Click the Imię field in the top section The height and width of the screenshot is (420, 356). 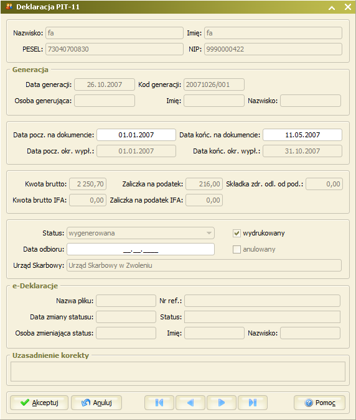coord(273,33)
